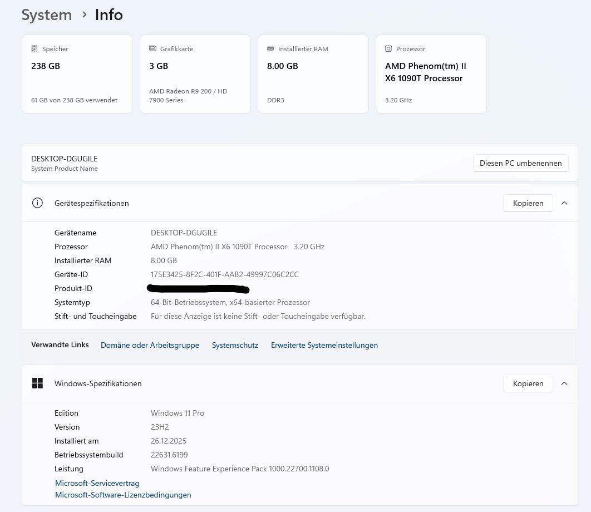Click the Installiert am date 26.12.2025
This screenshot has width=591, height=512.
169,441
